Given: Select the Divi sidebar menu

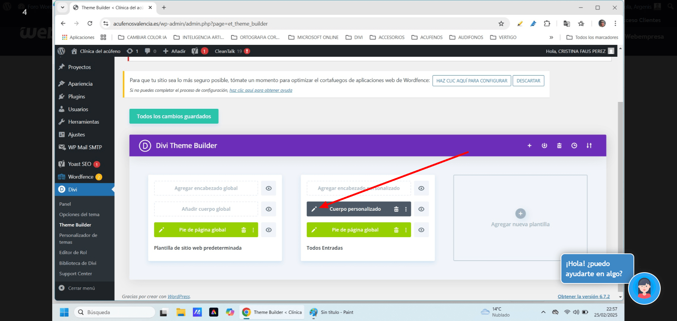Looking at the screenshot, I should (84, 189).
